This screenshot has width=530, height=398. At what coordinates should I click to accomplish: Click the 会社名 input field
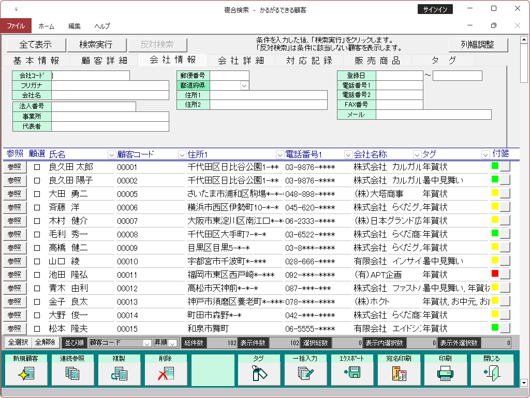click(x=110, y=95)
